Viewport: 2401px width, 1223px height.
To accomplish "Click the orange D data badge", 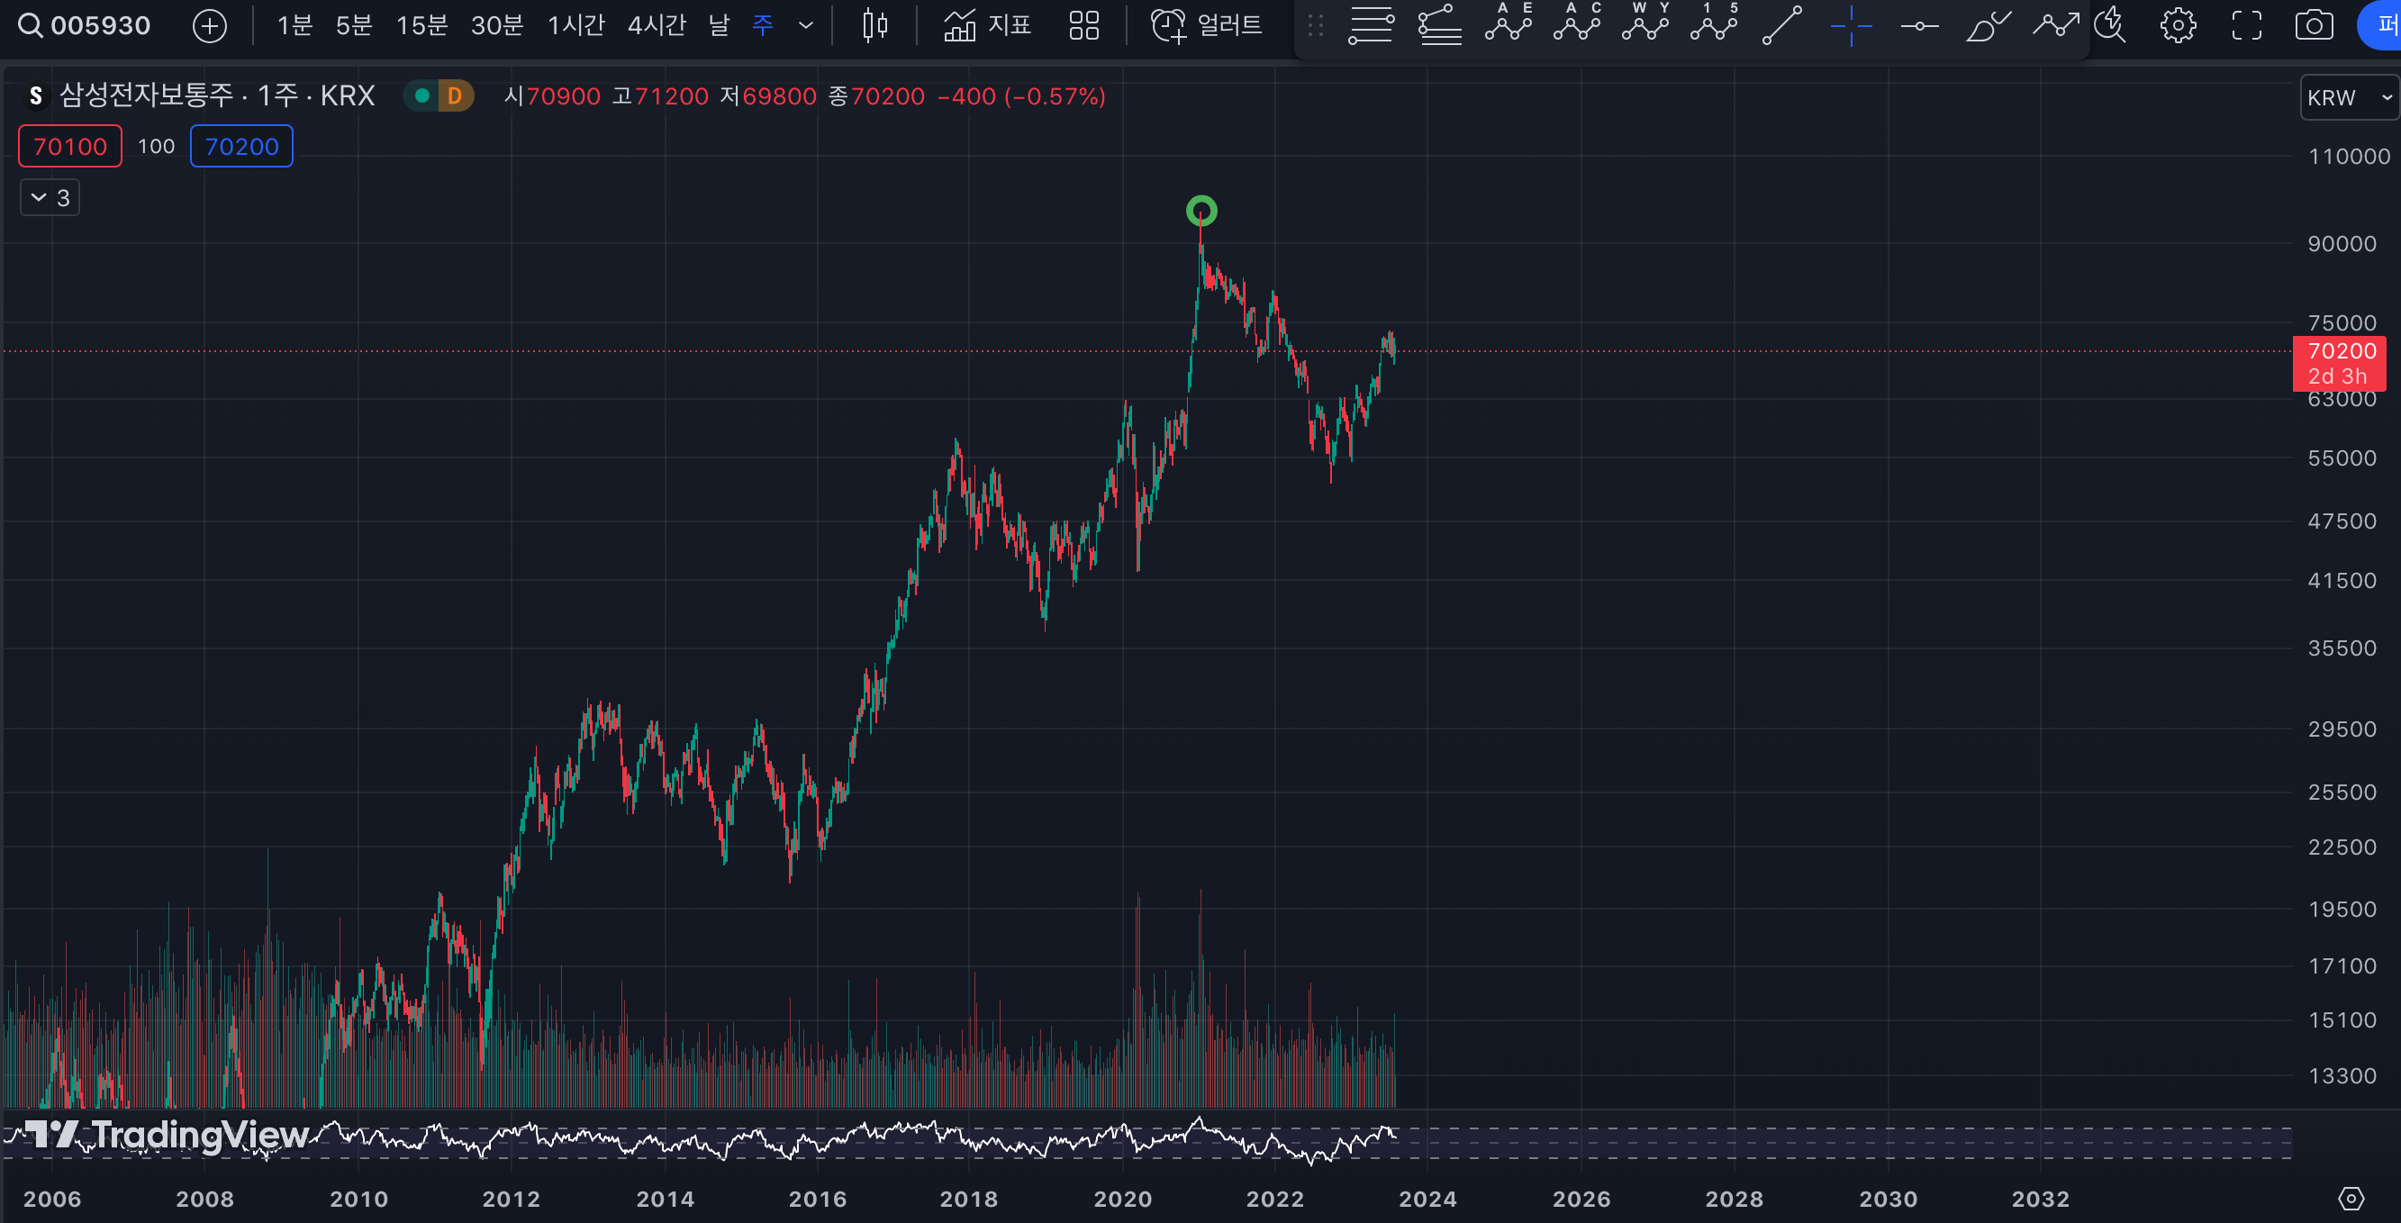I will 455,95.
